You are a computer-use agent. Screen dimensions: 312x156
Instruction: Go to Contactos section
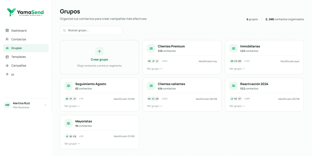tap(26, 39)
